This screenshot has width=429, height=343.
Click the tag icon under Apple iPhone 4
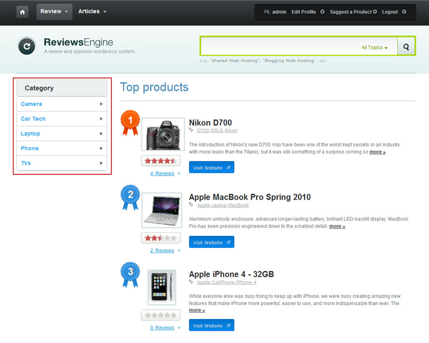(191, 281)
